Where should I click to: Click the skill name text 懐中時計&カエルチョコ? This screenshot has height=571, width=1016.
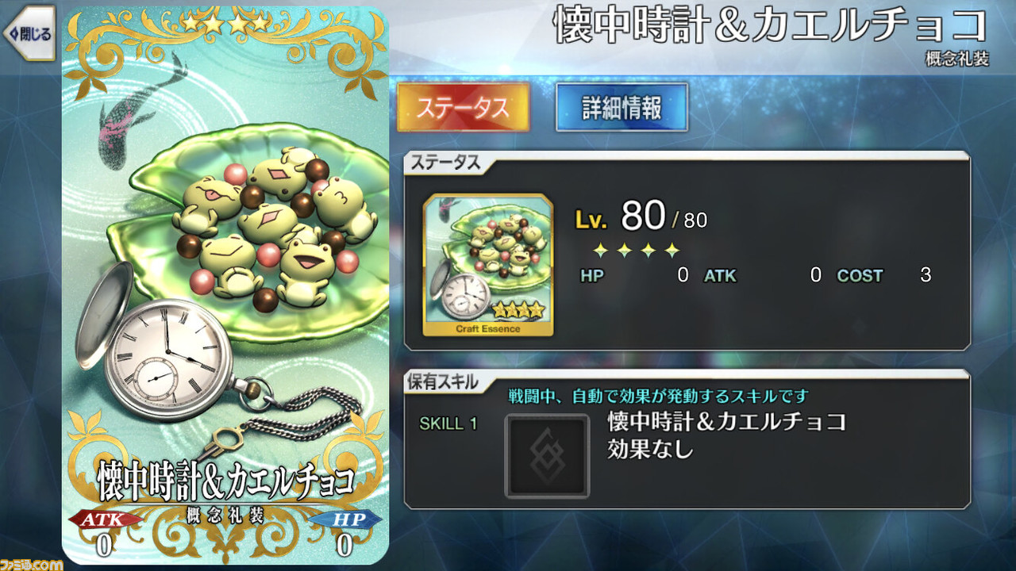point(726,420)
